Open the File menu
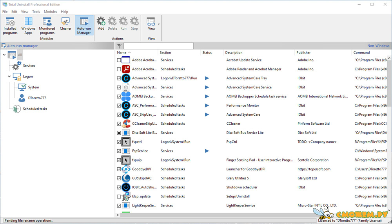Image resolution: width=392 pixels, height=224 pixels. [x=5, y=11]
